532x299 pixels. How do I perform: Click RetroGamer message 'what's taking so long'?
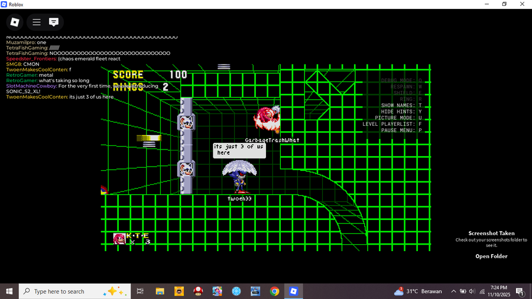[x=64, y=81]
